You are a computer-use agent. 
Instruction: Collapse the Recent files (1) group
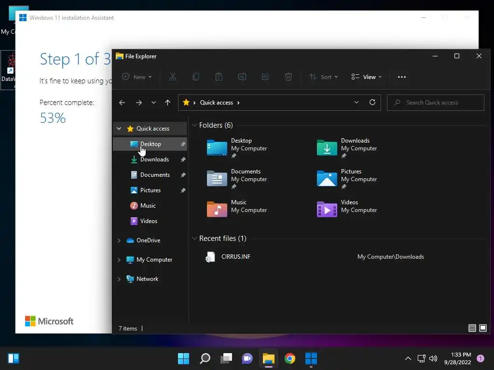click(x=194, y=238)
